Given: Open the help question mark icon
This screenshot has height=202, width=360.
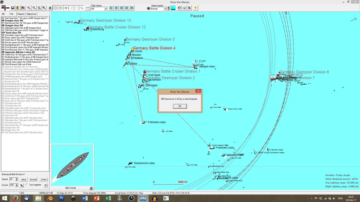Looking at the screenshot, I should pos(195,8).
